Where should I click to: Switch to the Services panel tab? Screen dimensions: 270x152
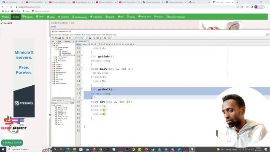[x=67, y=41]
